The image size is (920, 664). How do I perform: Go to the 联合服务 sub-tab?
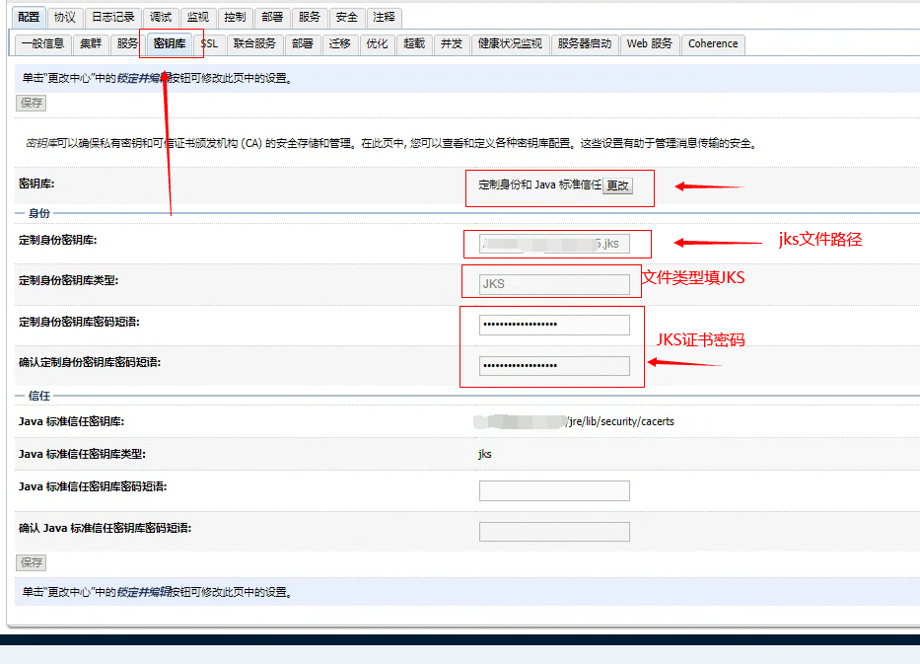click(254, 43)
